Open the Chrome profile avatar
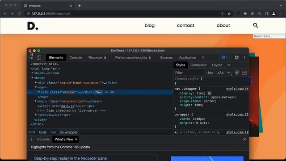286x161 pixels. (274, 13)
